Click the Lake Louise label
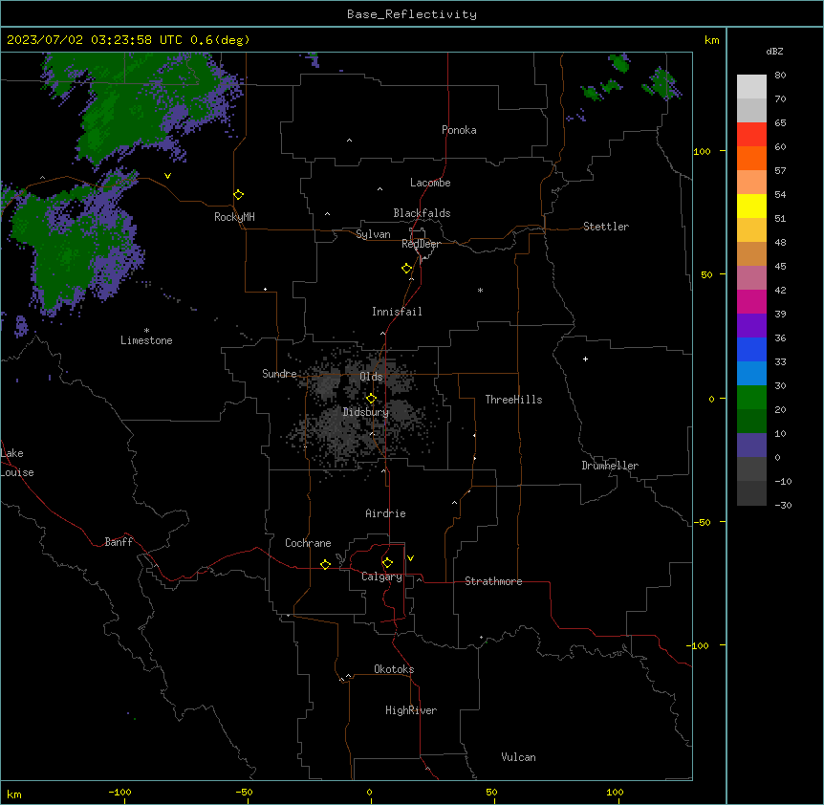The image size is (824, 805). (x=17, y=463)
